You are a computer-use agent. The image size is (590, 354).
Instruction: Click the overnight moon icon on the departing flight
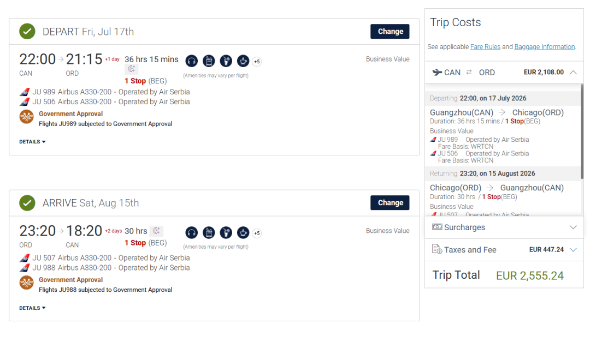pos(131,69)
